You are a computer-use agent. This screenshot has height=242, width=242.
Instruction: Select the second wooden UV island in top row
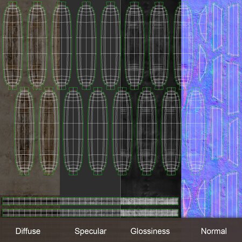[x=37, y=46]
